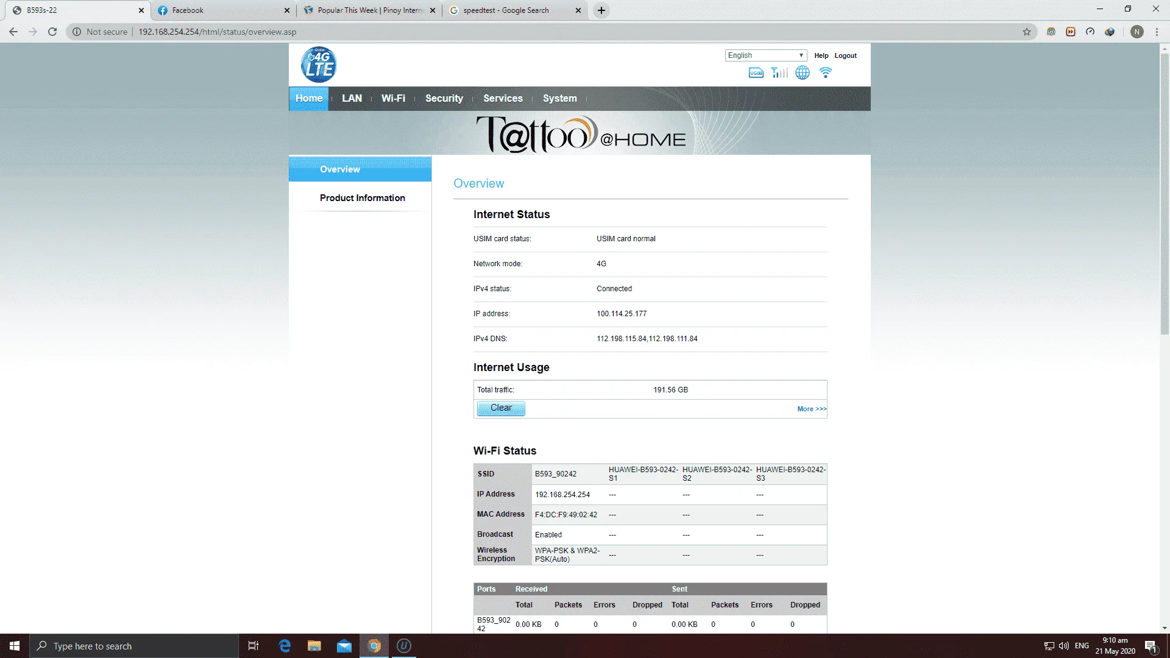Viewport: 1170px width, 658px height.
Task: Open File Explorer from taskbar
Action: 314,646
